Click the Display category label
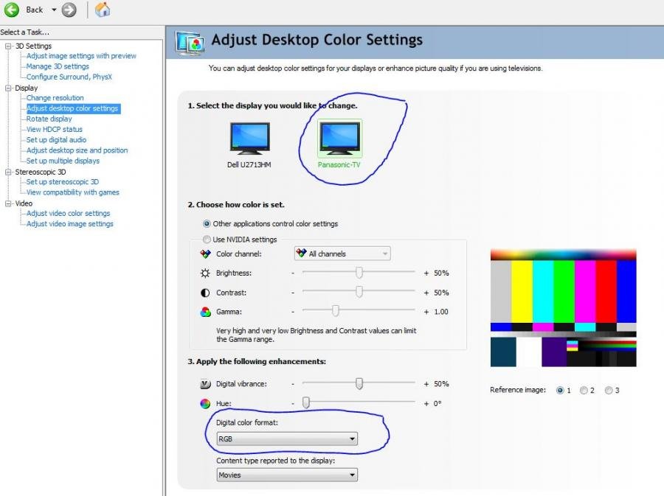Image resolution: width=664 pixels, height=496 pixels. (x=27, y=88)
